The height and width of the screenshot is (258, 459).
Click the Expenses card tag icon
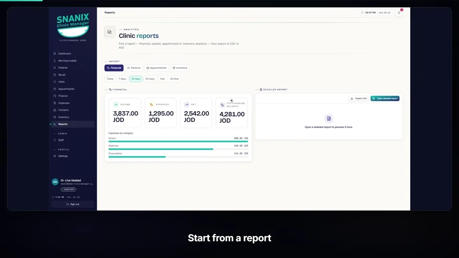[x=152, y=105]
